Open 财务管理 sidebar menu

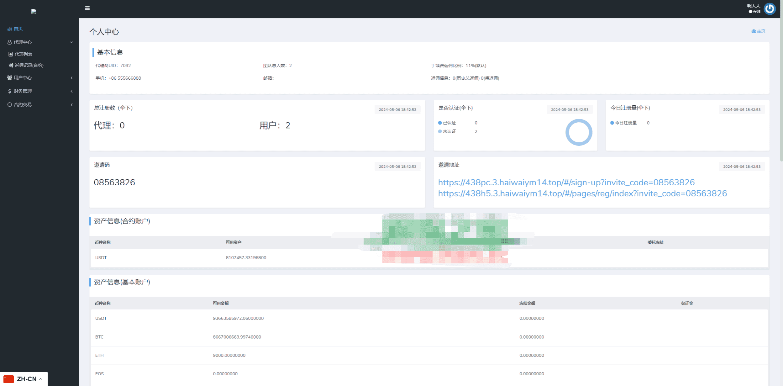point(23,91)
